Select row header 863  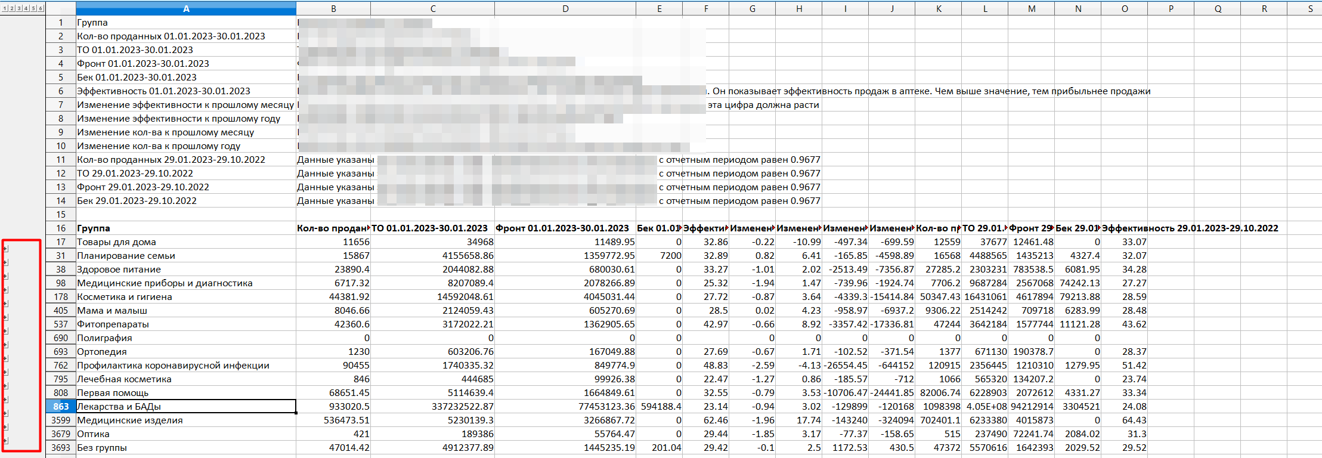click(x=61, y=407)
